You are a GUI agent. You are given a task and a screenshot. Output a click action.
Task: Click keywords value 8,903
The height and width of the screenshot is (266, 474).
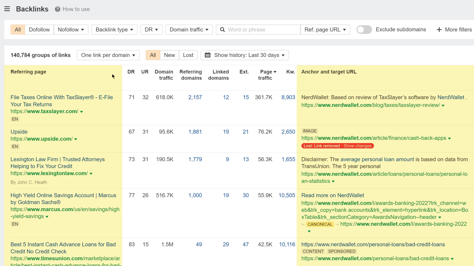coord(288,97)
